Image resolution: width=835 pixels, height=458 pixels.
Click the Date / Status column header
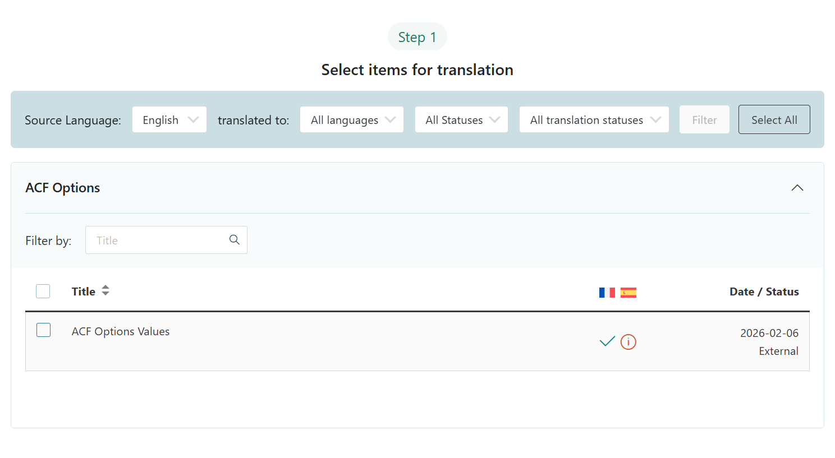click(x=764, y=292)
